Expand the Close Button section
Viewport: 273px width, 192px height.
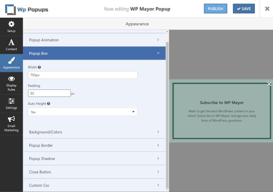coord(94,172)
